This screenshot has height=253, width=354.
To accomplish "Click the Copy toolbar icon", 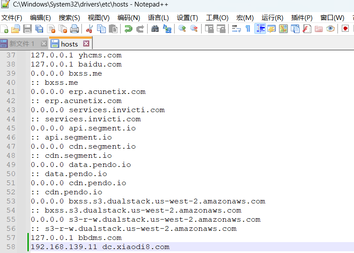I will (x=101, y=29).
